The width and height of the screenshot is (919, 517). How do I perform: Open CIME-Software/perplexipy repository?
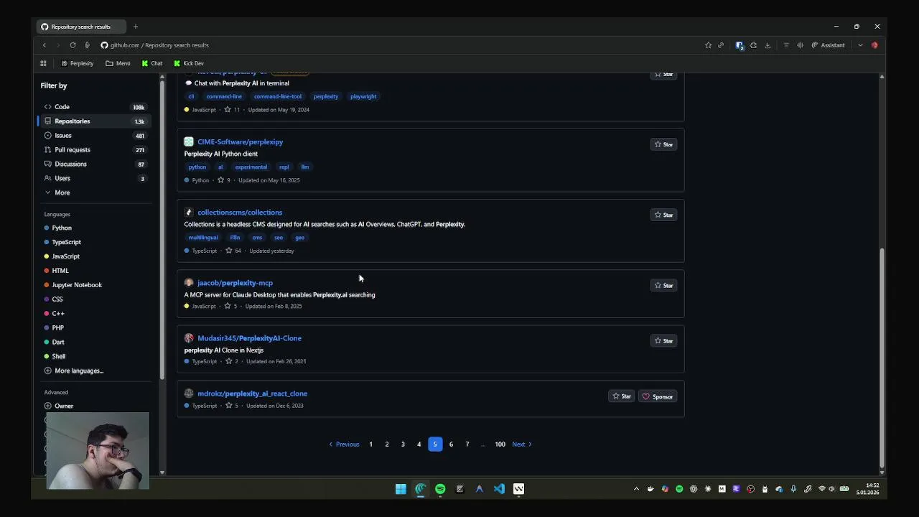[x=240, y=142]
